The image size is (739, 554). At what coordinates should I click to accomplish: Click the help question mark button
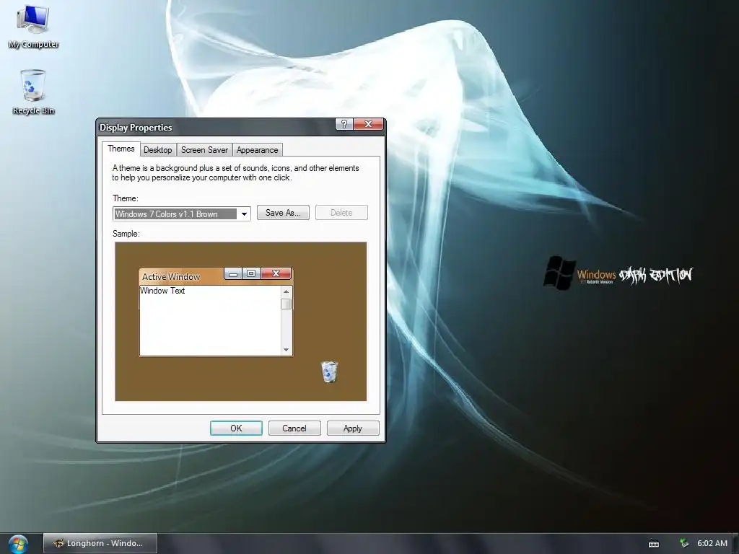[344, 124]
